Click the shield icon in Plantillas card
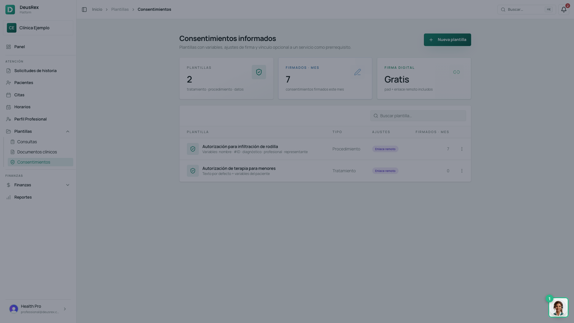The image size is (574, 323). (x=259, y=72)
